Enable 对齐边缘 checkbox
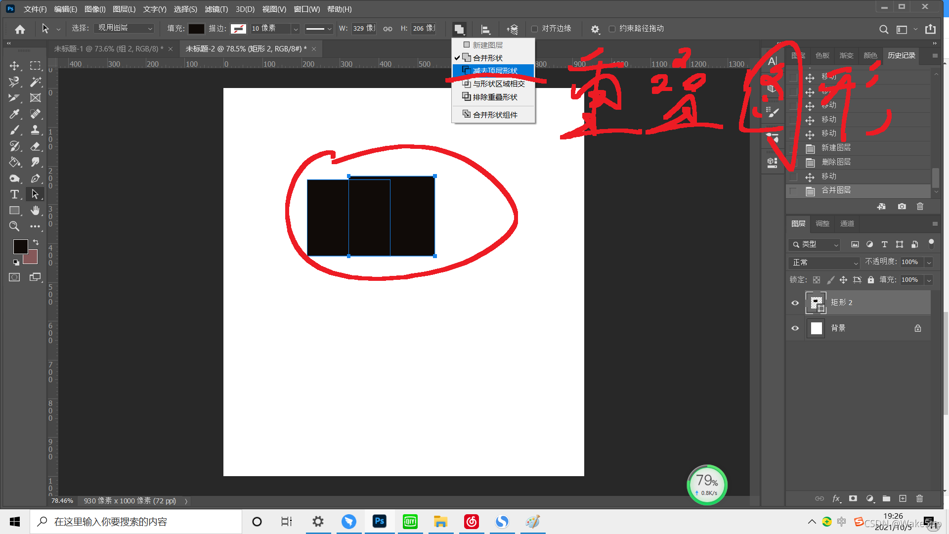 click(534, 29)
